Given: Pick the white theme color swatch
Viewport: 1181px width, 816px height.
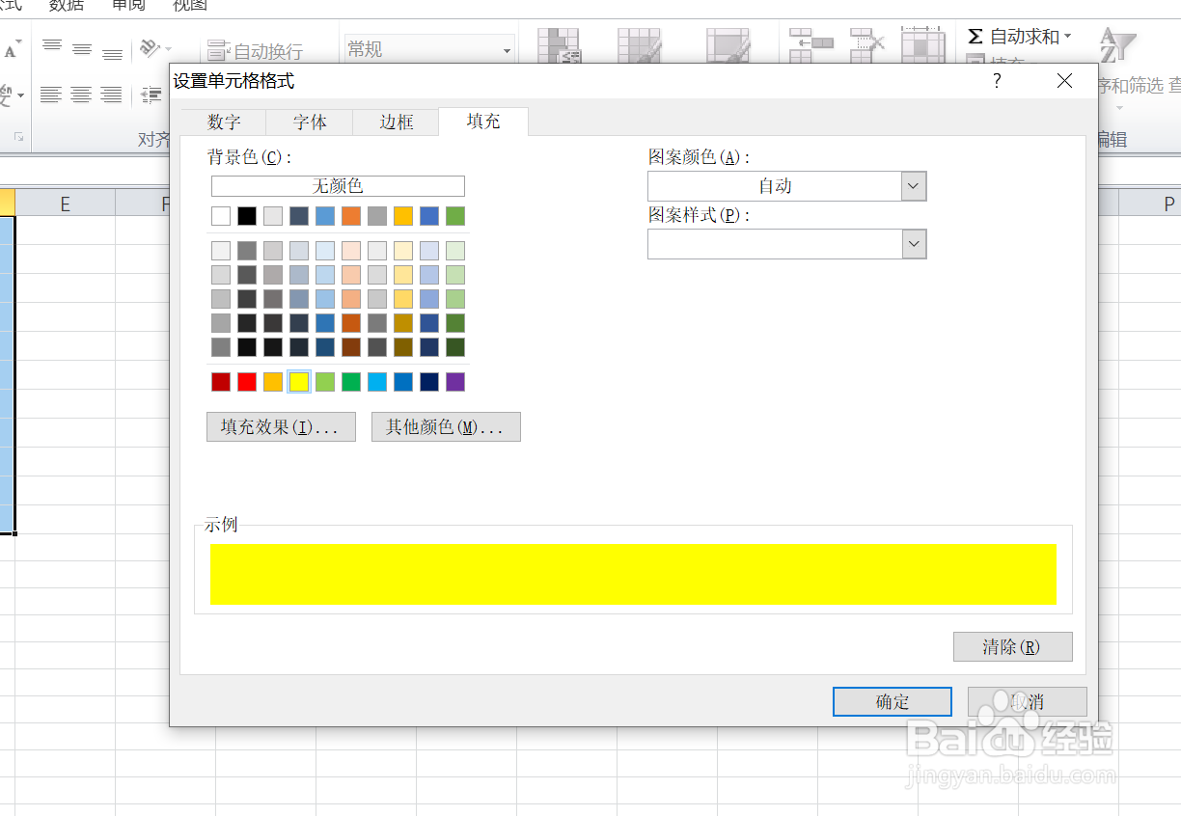Looking at the screenshot, I should [x=221, y=216].
